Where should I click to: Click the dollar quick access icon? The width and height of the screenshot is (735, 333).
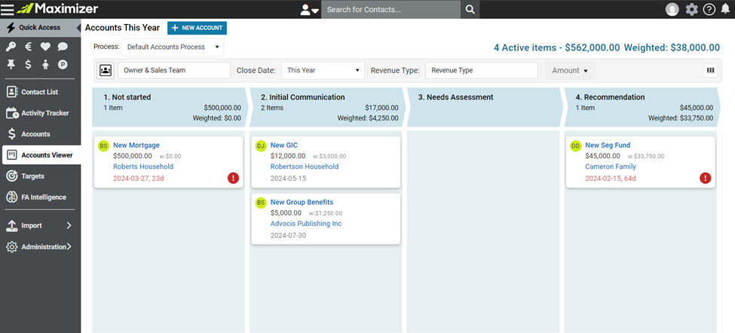[x=28, y=65]
